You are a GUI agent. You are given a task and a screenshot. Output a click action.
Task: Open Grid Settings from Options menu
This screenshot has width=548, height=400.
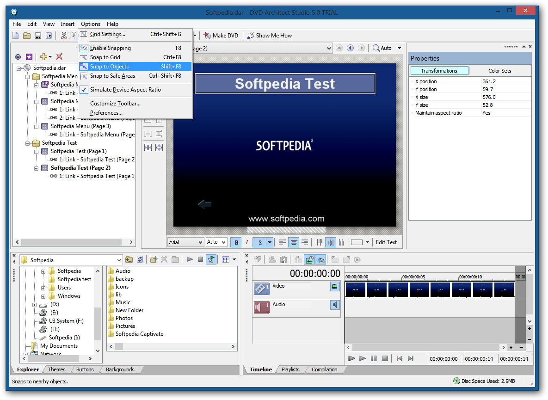pyautogui.click(x=135, y=34)
